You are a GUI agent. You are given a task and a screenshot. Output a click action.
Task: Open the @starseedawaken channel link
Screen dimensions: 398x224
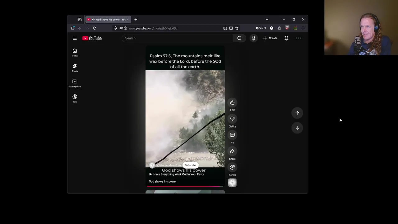pyautogui.click(x=169, y=165)
